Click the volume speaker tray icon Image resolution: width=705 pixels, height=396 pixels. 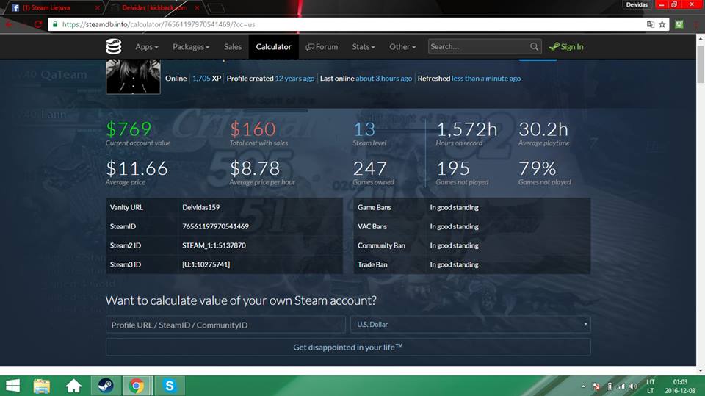[x=633, y=386]
